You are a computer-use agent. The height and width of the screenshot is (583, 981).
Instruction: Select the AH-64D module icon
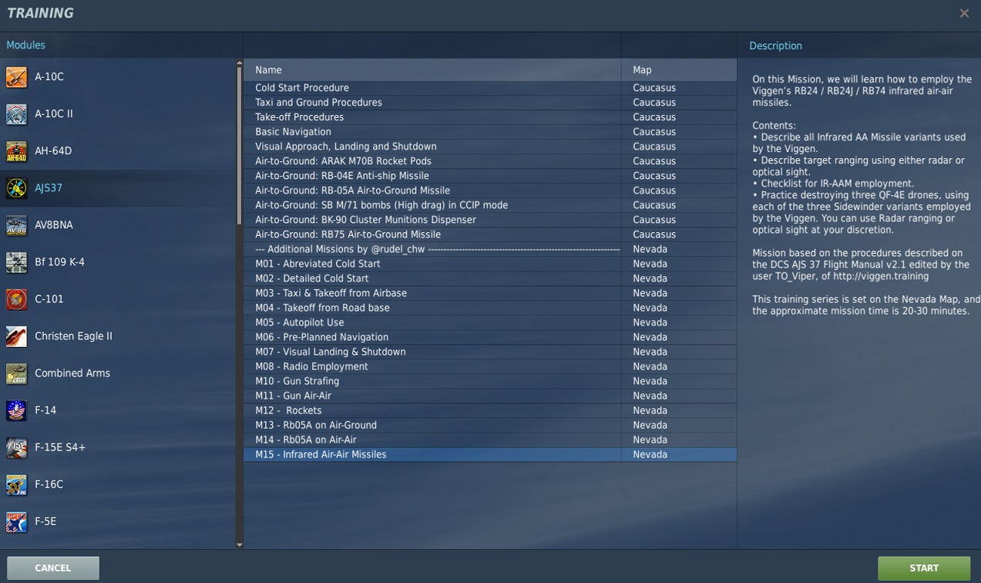click(x=16, y=151)
